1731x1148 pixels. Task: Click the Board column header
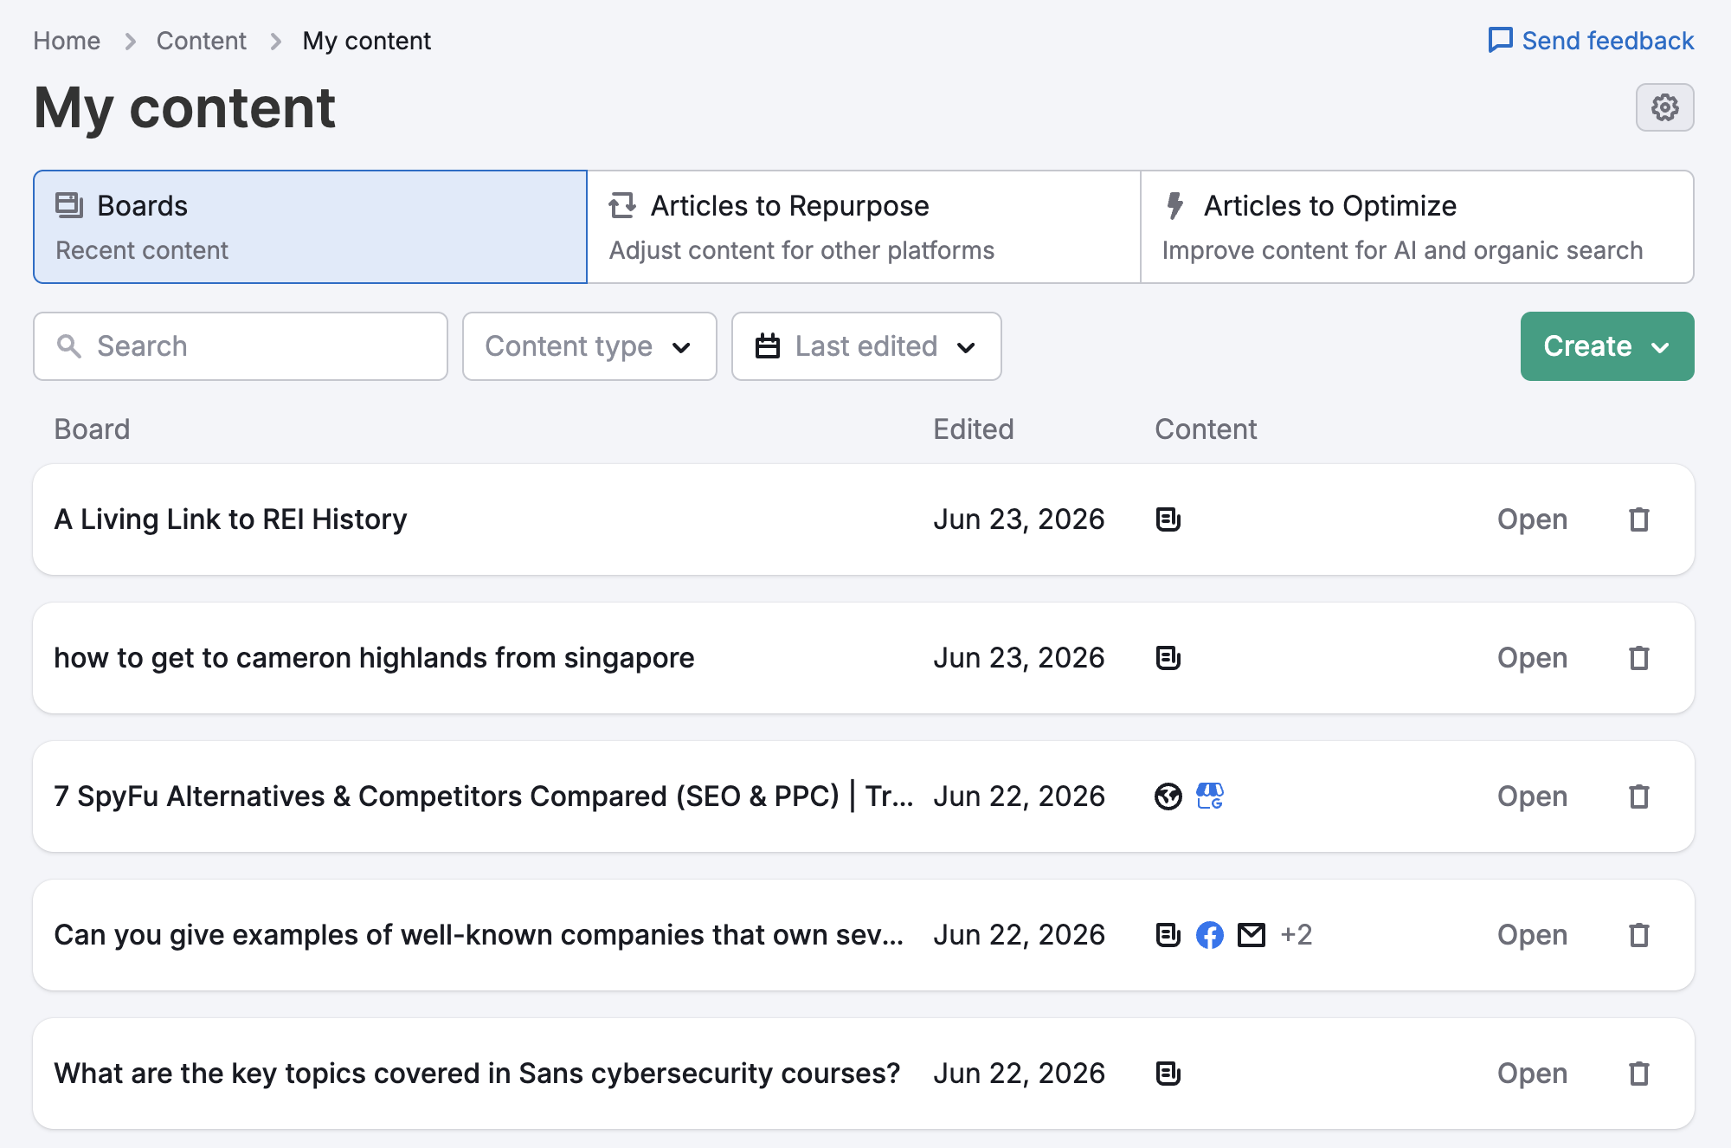coord(92,429)
